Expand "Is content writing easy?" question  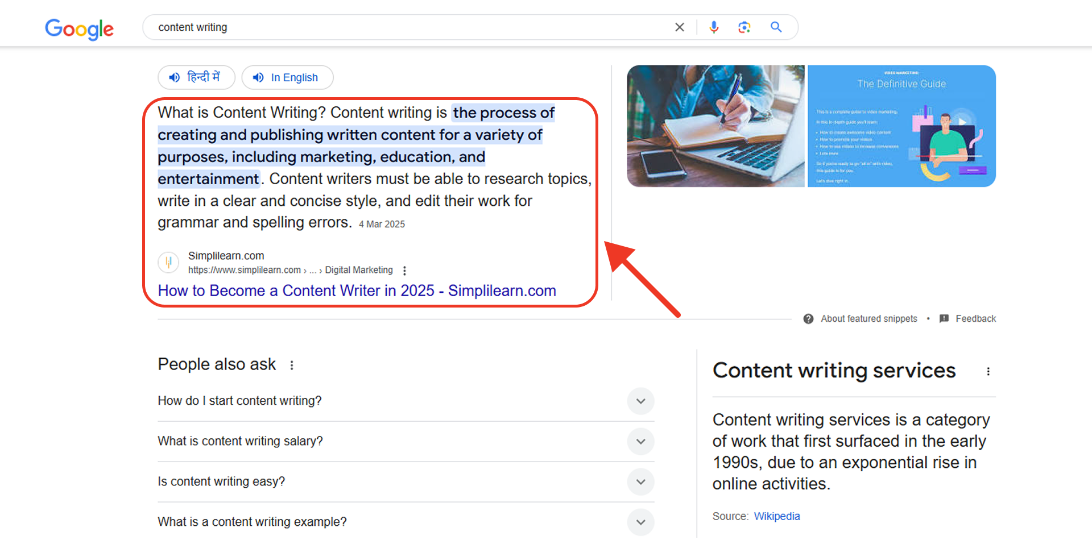pos(640,482)
